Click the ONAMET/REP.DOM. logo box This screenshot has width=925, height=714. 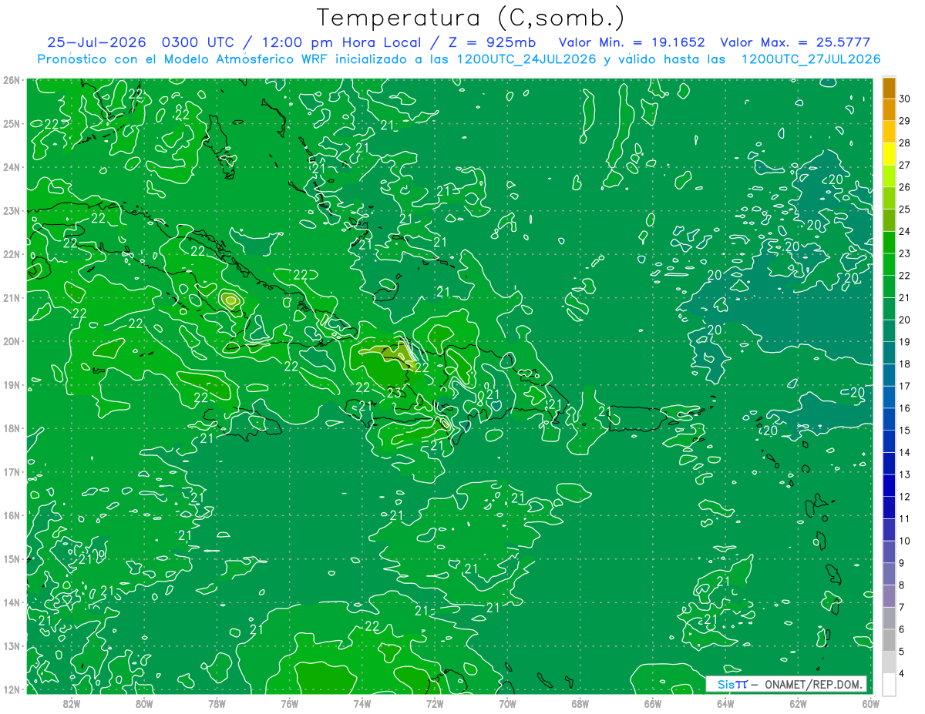[785, 684]
